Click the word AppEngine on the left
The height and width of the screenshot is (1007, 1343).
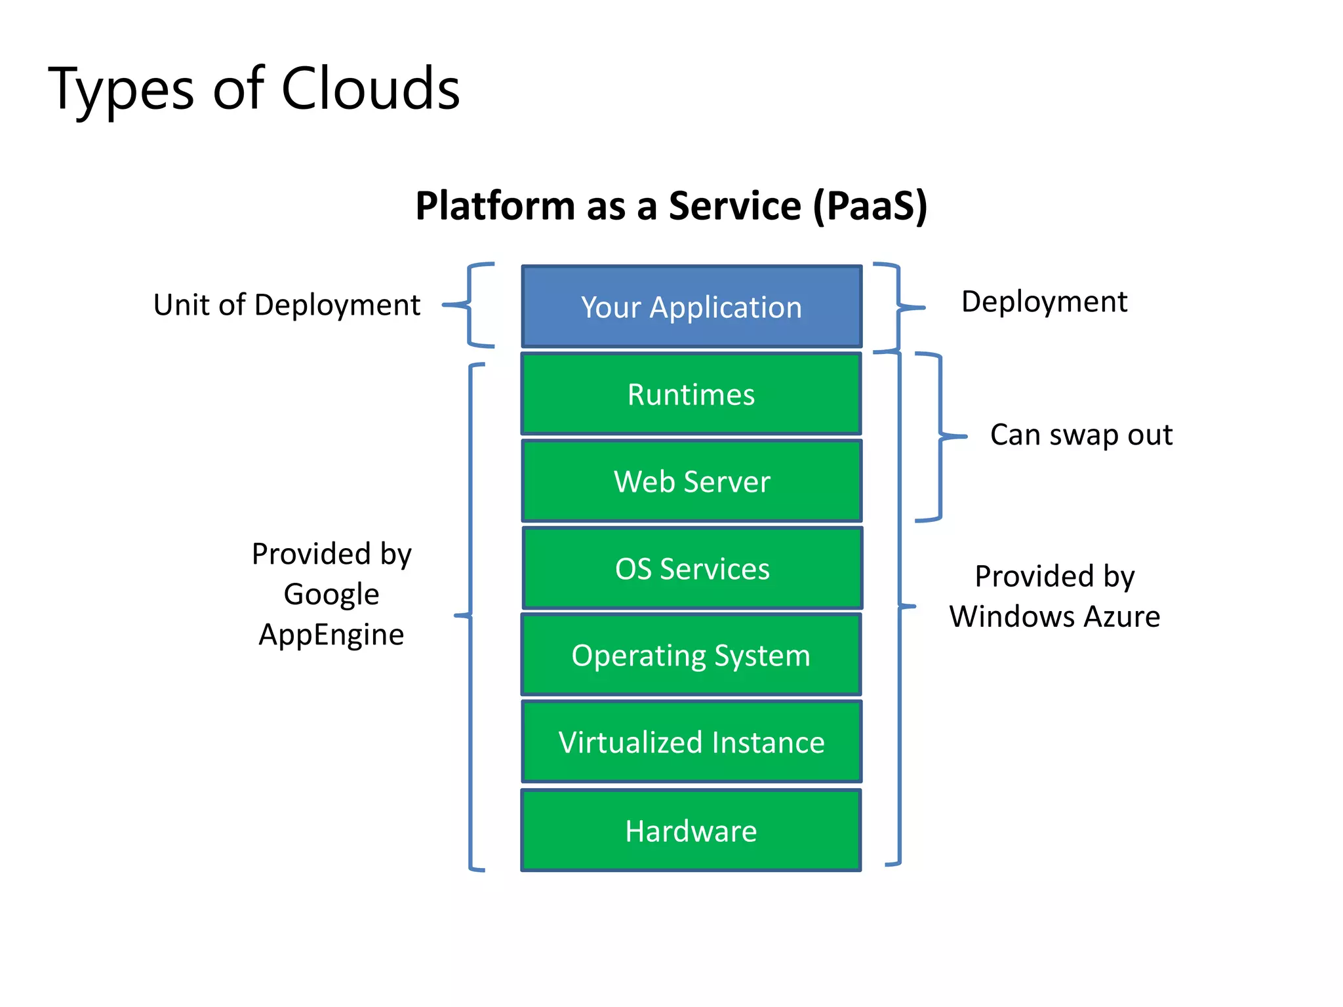(x=331, y=635)
